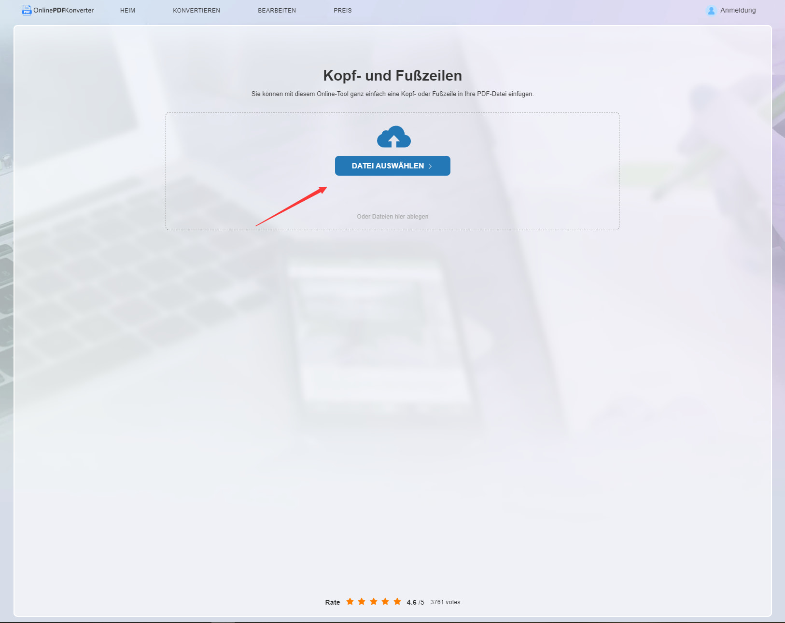This screenshot has height=623, width=785.
Task: Select the third rating star
Action: point(374,601)
